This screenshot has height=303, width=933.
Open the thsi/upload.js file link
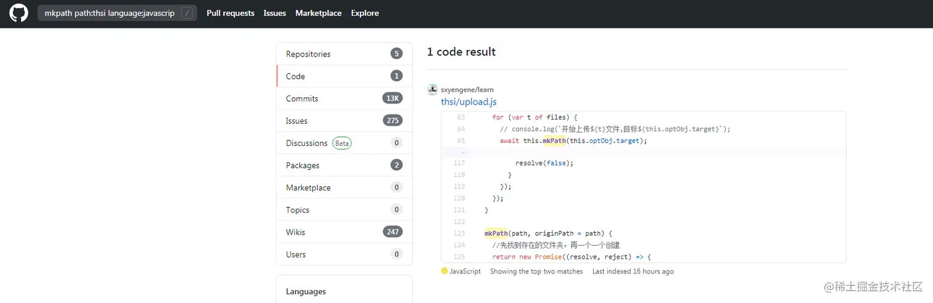coord(468,102)
